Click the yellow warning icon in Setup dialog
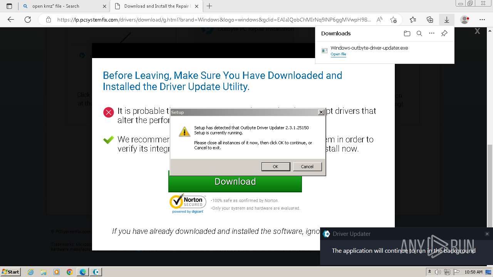The image size is (493, 277). point(184,131)
